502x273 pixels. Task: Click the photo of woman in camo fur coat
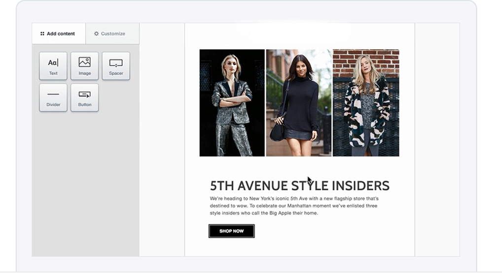pyautogui.click(x=366, y=103)
